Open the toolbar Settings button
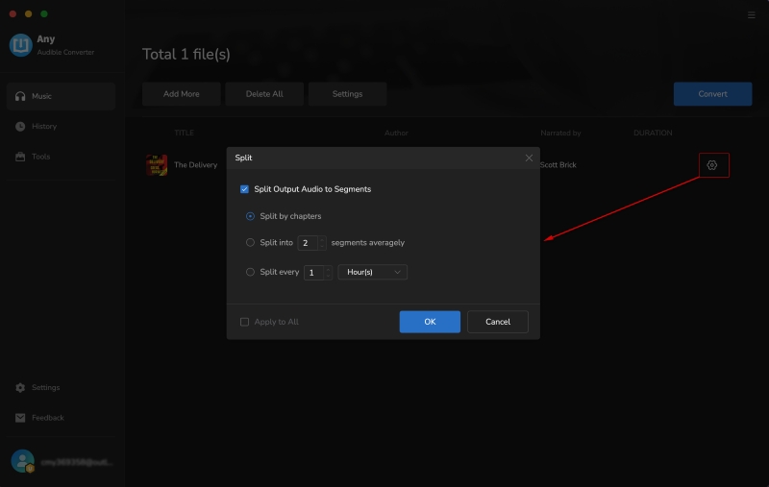 coord(347,94)
